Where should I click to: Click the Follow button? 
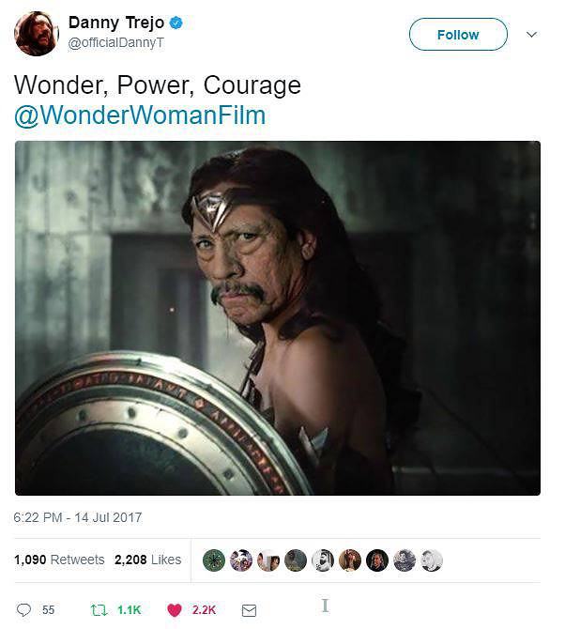tap(458, 35)
